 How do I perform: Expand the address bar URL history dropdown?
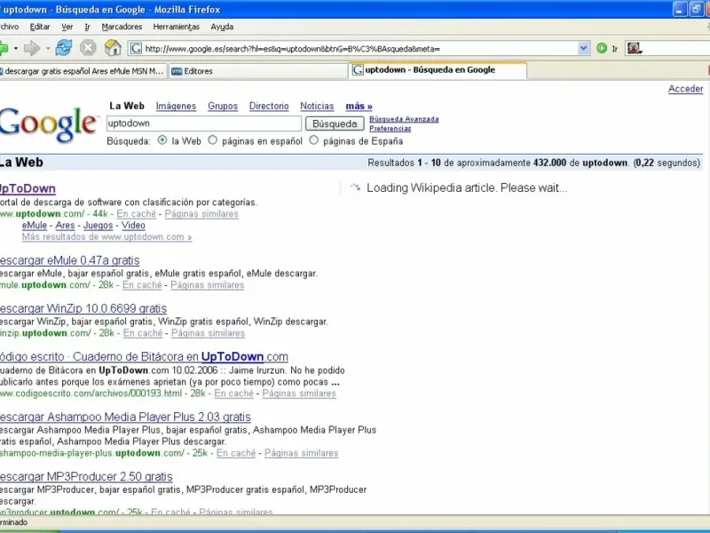click(x=584, y=48)
